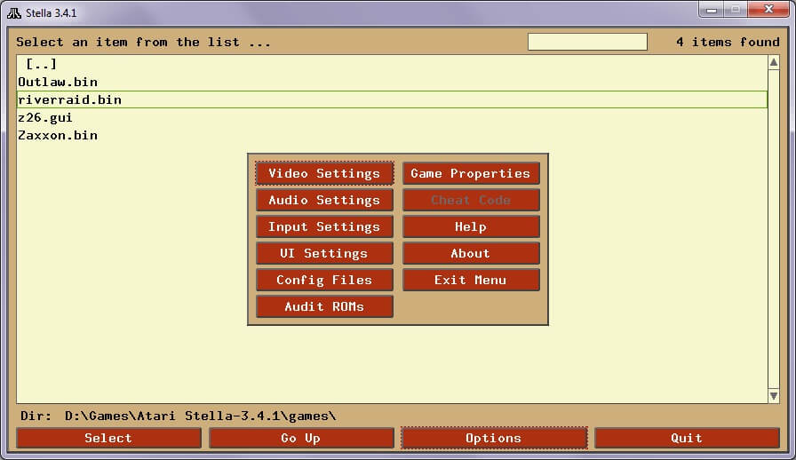The width and height of the screenshot is (796, 460).
Task: Run Audit ROMs from the menu
Action: pyautogui.click(x=324, y=306)
